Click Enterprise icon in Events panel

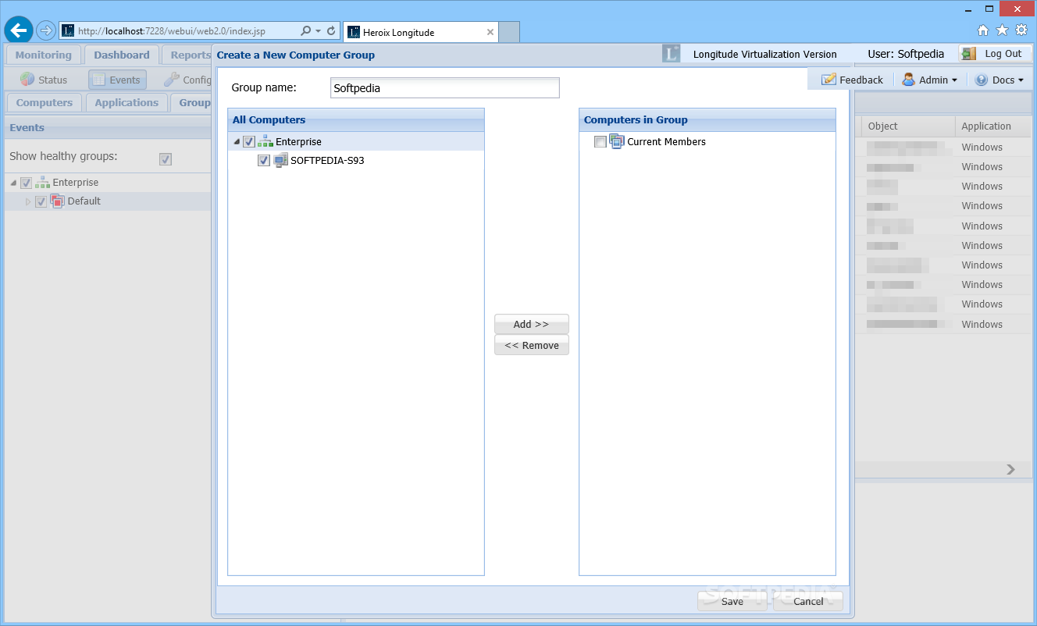point(42,183)
